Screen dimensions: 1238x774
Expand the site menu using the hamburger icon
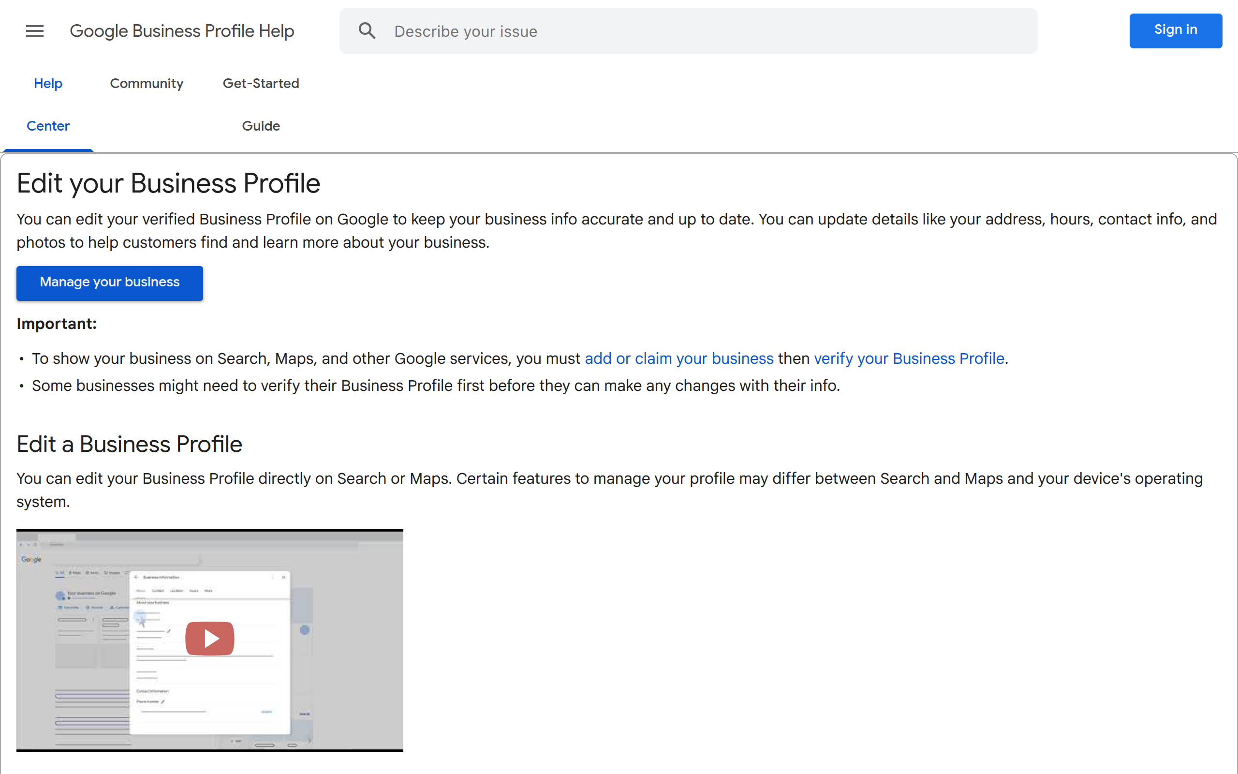point(34,30)
